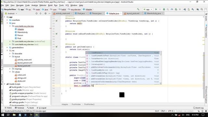The width and height of the screenshot is (208, 117).
Task: Open the Build menu
Action: 50,5
